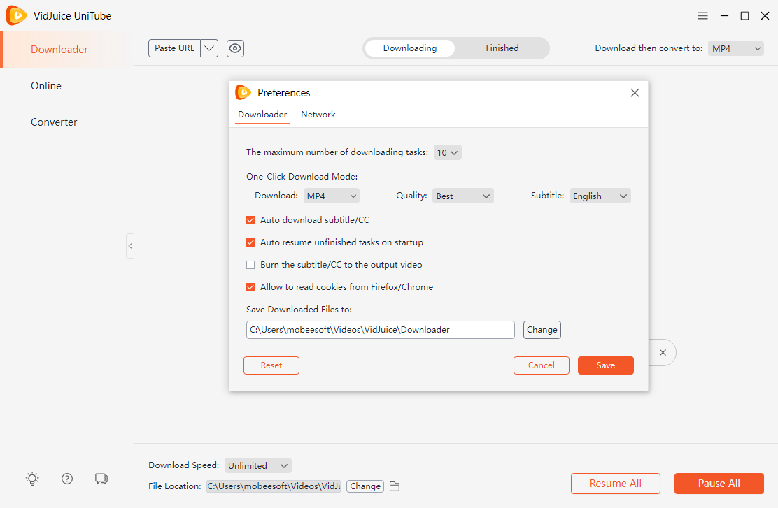Open the Subtitle language dropdown
Viewport: 778px width, 508px height.
point(600,196)
